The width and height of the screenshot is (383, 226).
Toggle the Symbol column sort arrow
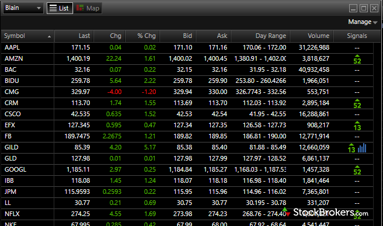point(50,37)
